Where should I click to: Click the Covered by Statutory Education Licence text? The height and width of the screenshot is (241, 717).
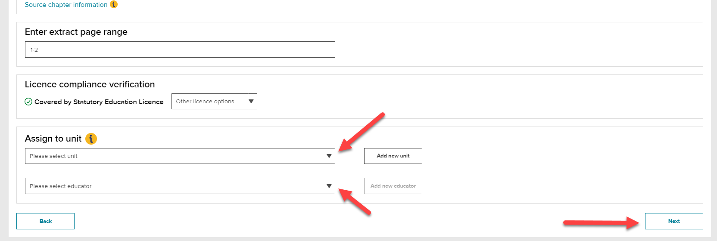pyautogui.click(x=99, y=102)
